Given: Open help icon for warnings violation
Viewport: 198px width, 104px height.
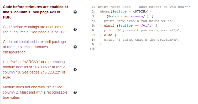Looking at the screenshot, I should (75, 29).
